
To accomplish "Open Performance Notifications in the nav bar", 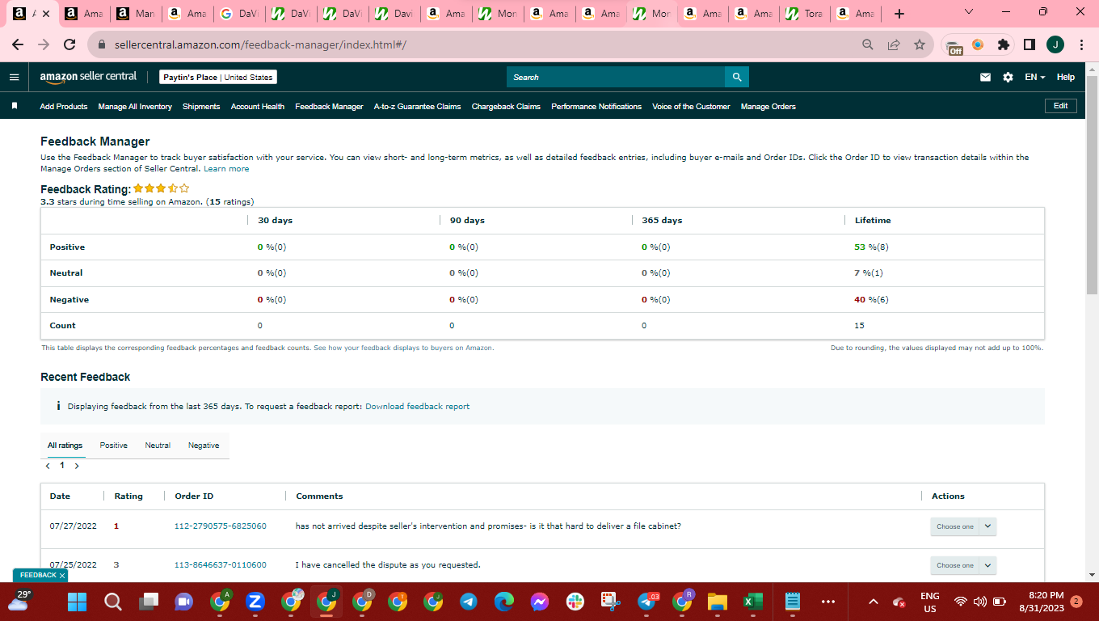I will click(x=596, y=106).
